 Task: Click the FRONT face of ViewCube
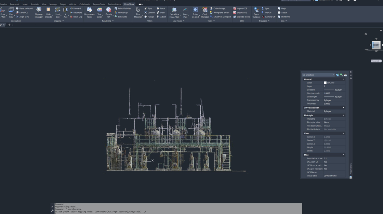tap(376, 45)
